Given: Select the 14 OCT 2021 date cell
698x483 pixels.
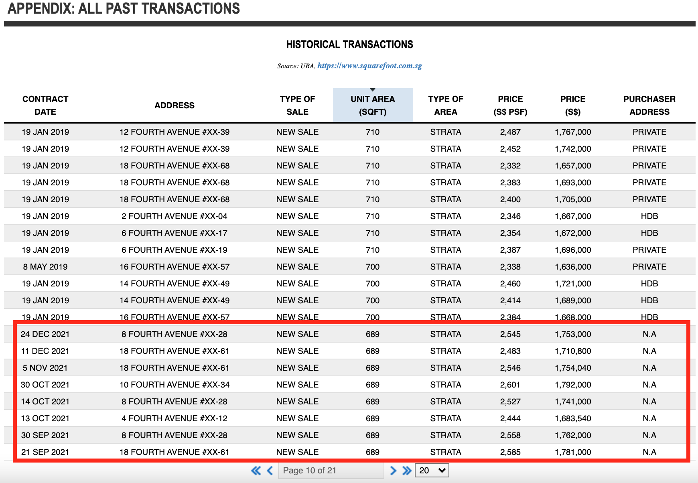Looking at the screenshot, I should coord(45,402).
